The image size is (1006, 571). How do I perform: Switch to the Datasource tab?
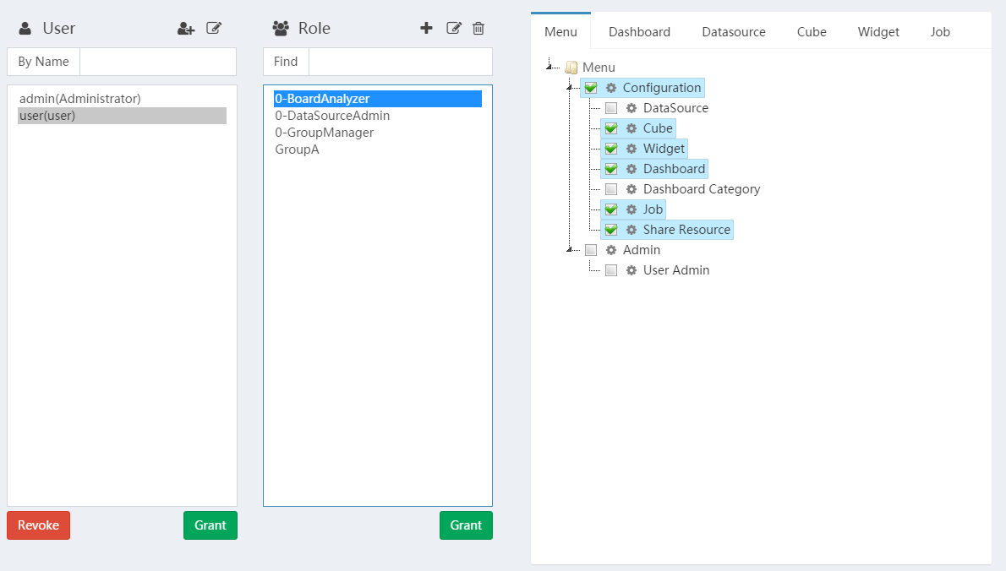733,32
